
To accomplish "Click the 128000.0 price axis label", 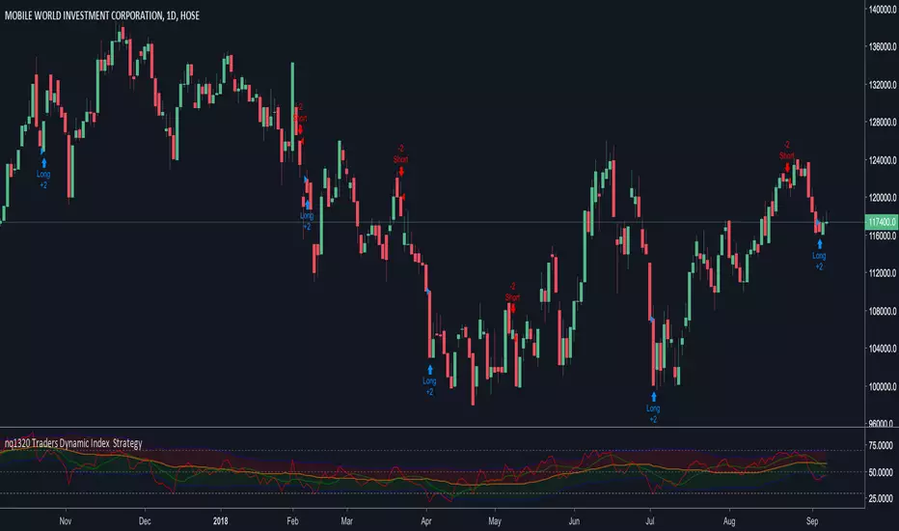I will click(883, 123).
